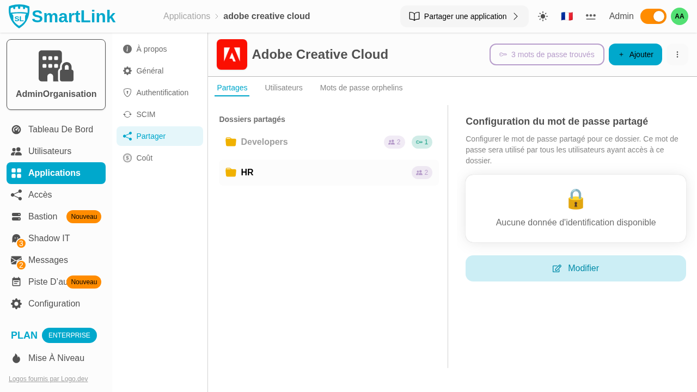Screen dimensions: 697x392
Task: Click the Adobe Creative Cloud logo
Action: [x=231, y=54]
